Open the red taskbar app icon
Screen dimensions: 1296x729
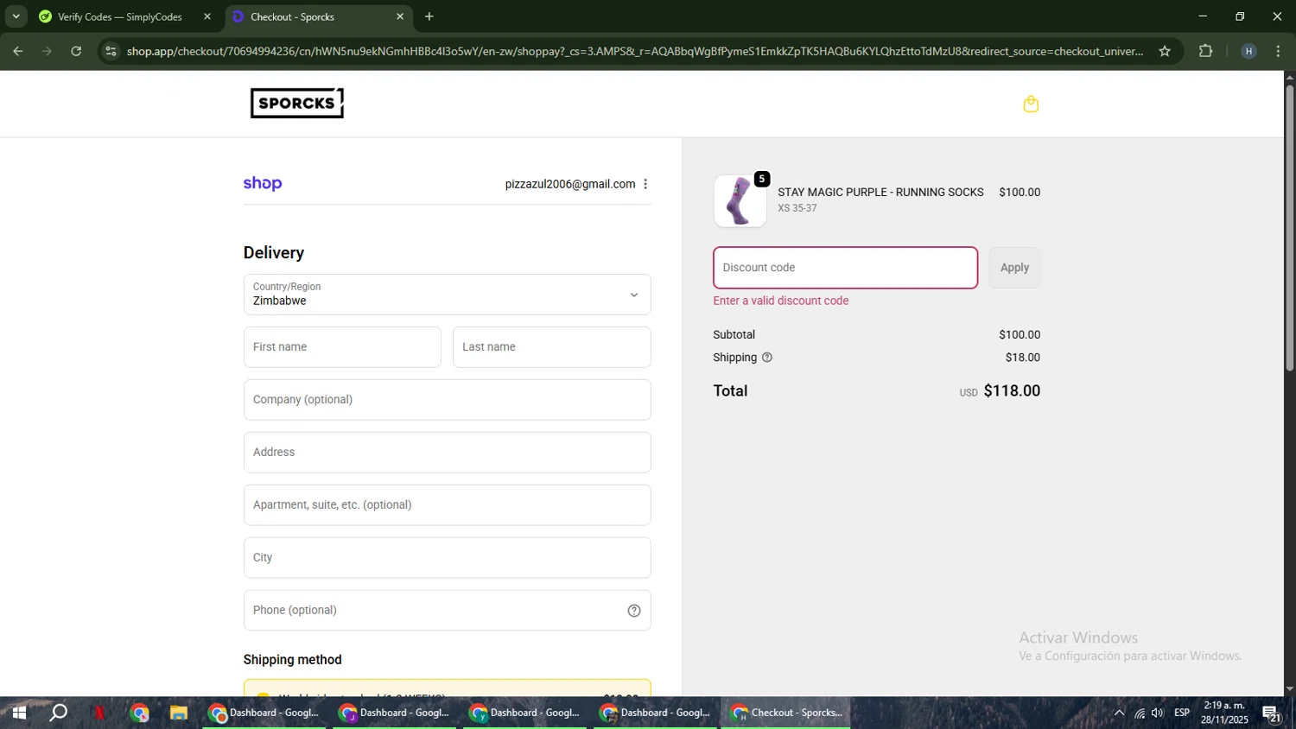tap(99, 713)
